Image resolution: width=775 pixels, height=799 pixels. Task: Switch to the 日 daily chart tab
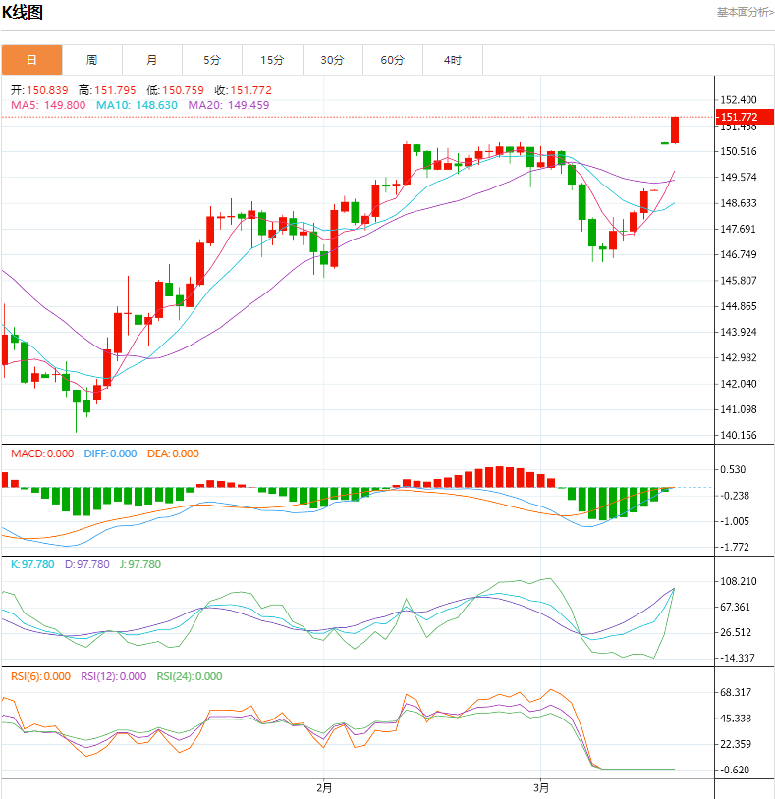coord(31,60)
